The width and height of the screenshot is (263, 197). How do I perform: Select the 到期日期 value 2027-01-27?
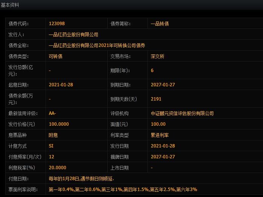pos(163,85)
